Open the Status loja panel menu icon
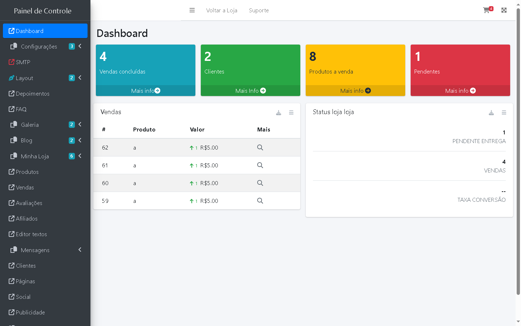 point(504,113)
